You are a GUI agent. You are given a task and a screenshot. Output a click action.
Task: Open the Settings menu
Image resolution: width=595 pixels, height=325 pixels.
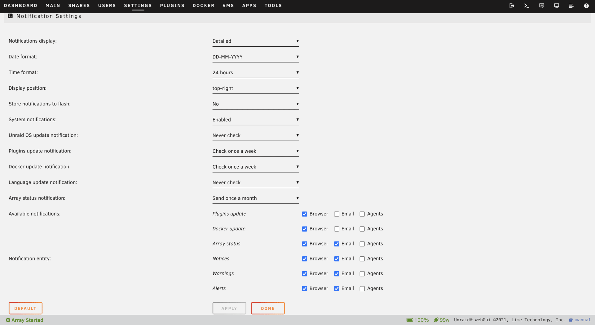coord(138,6)
